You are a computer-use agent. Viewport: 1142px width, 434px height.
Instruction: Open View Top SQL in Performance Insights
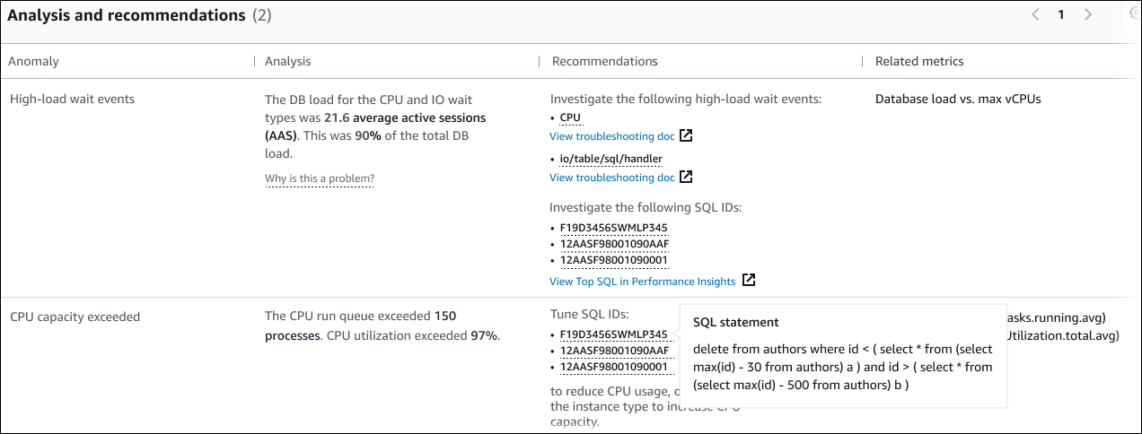click(x=642, y=282)
